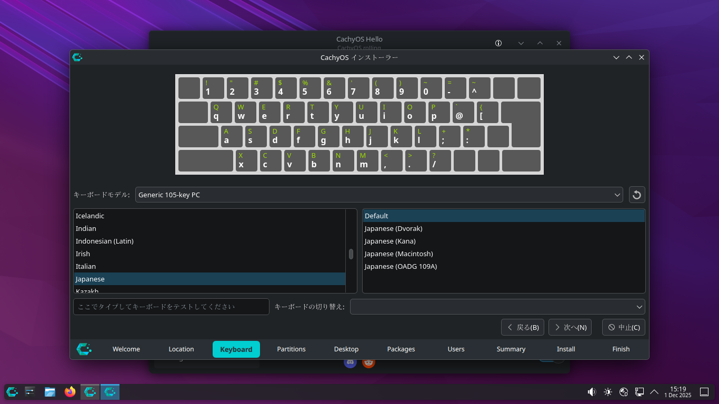Choose Japanese (OADG 109A) layout variant
This screenshot has height=404, width=719.
pyautogui.click(x=401, y=267)
